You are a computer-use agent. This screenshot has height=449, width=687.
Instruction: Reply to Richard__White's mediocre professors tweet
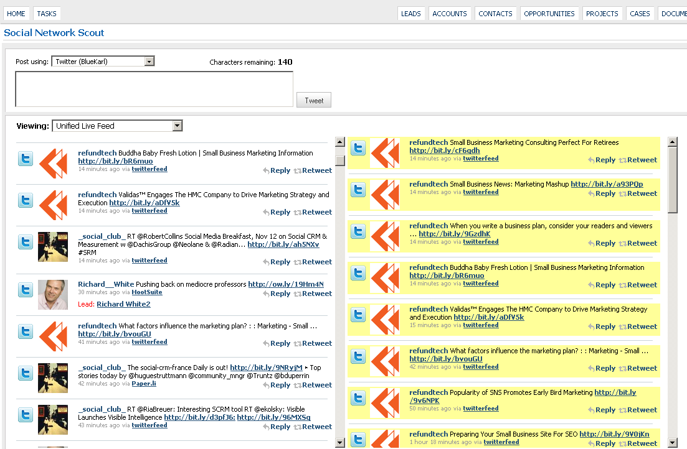tap(277, 294)
